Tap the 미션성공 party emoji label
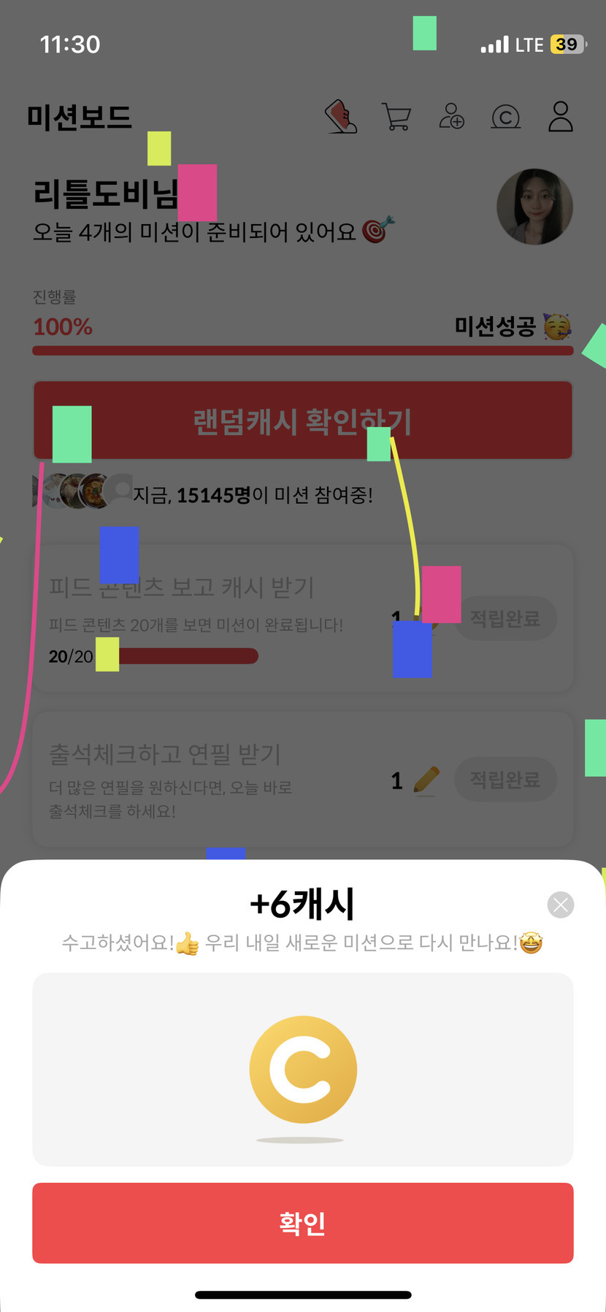The width and height of the screenshot is (606, 1312). pyautogui.click(x=513, y=326)
